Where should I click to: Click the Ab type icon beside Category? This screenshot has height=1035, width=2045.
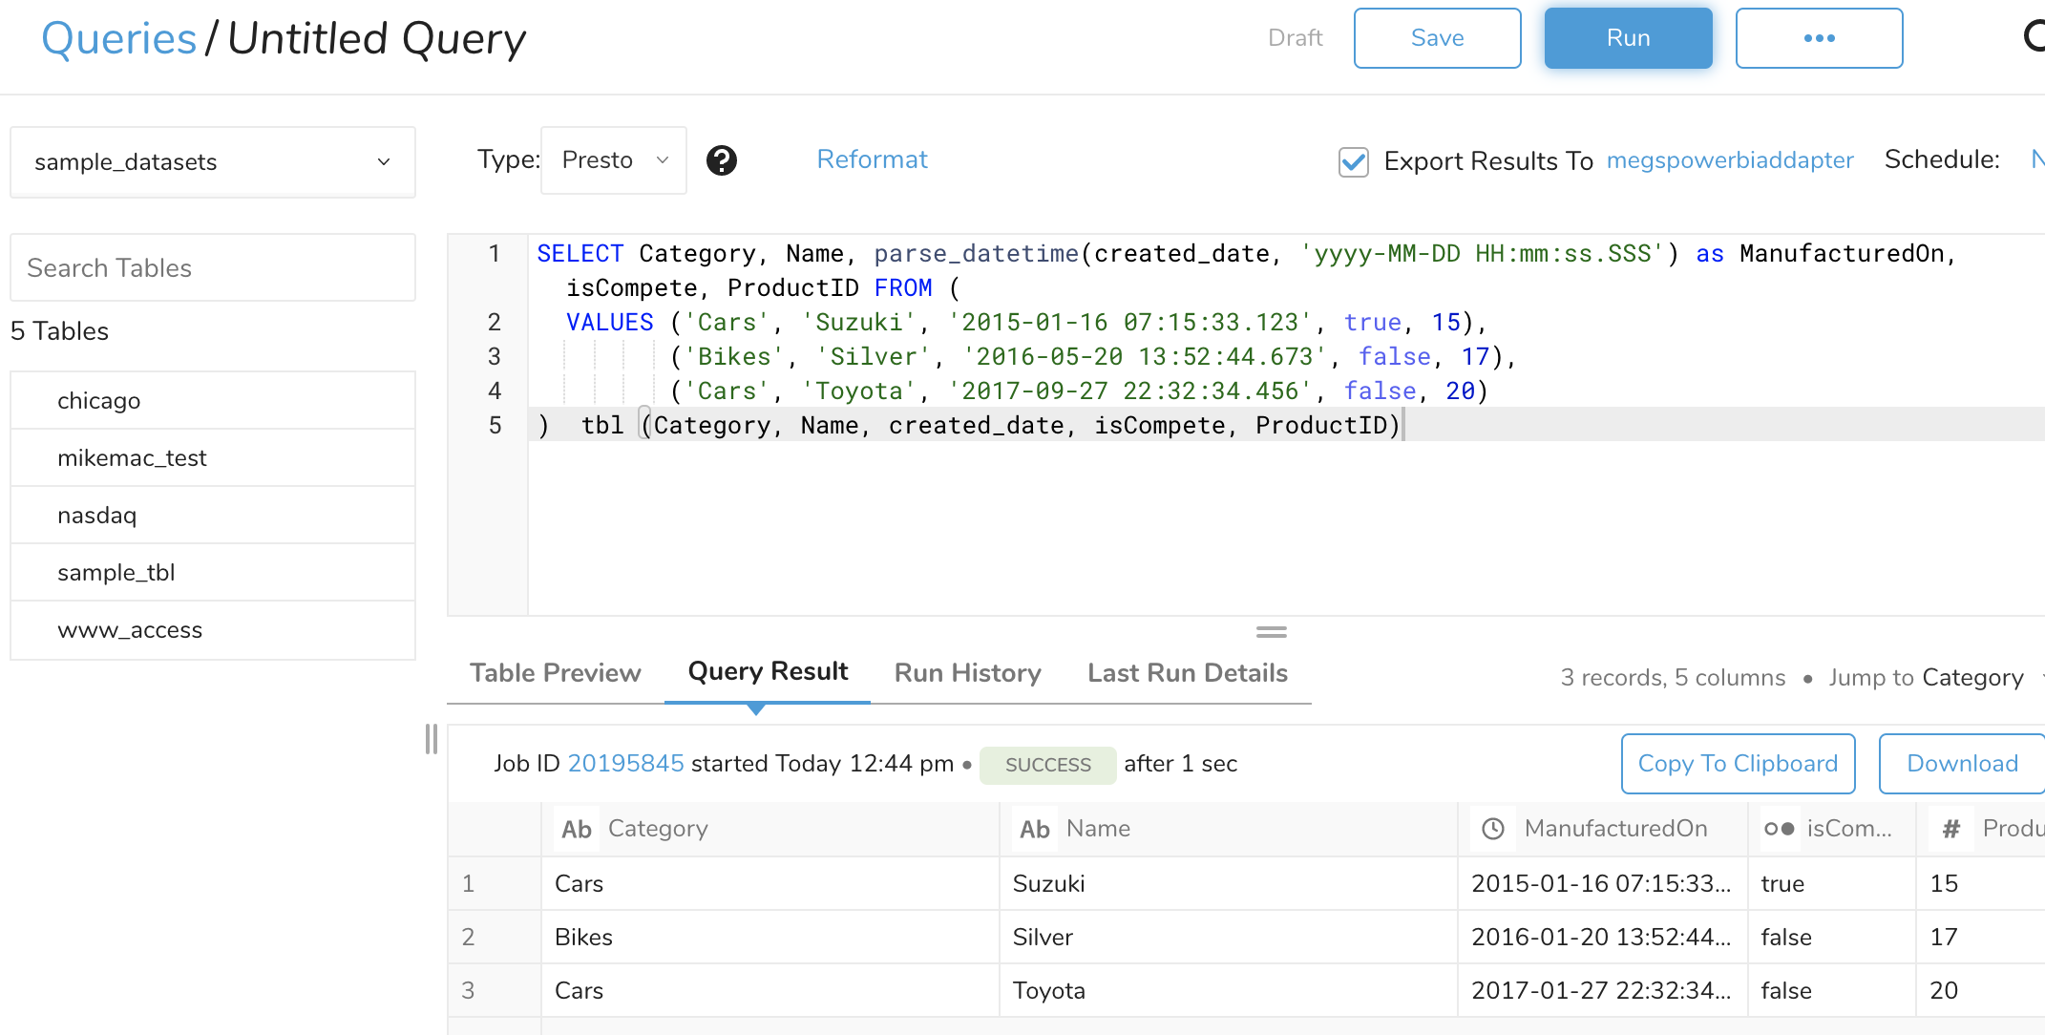click(577, 829)
